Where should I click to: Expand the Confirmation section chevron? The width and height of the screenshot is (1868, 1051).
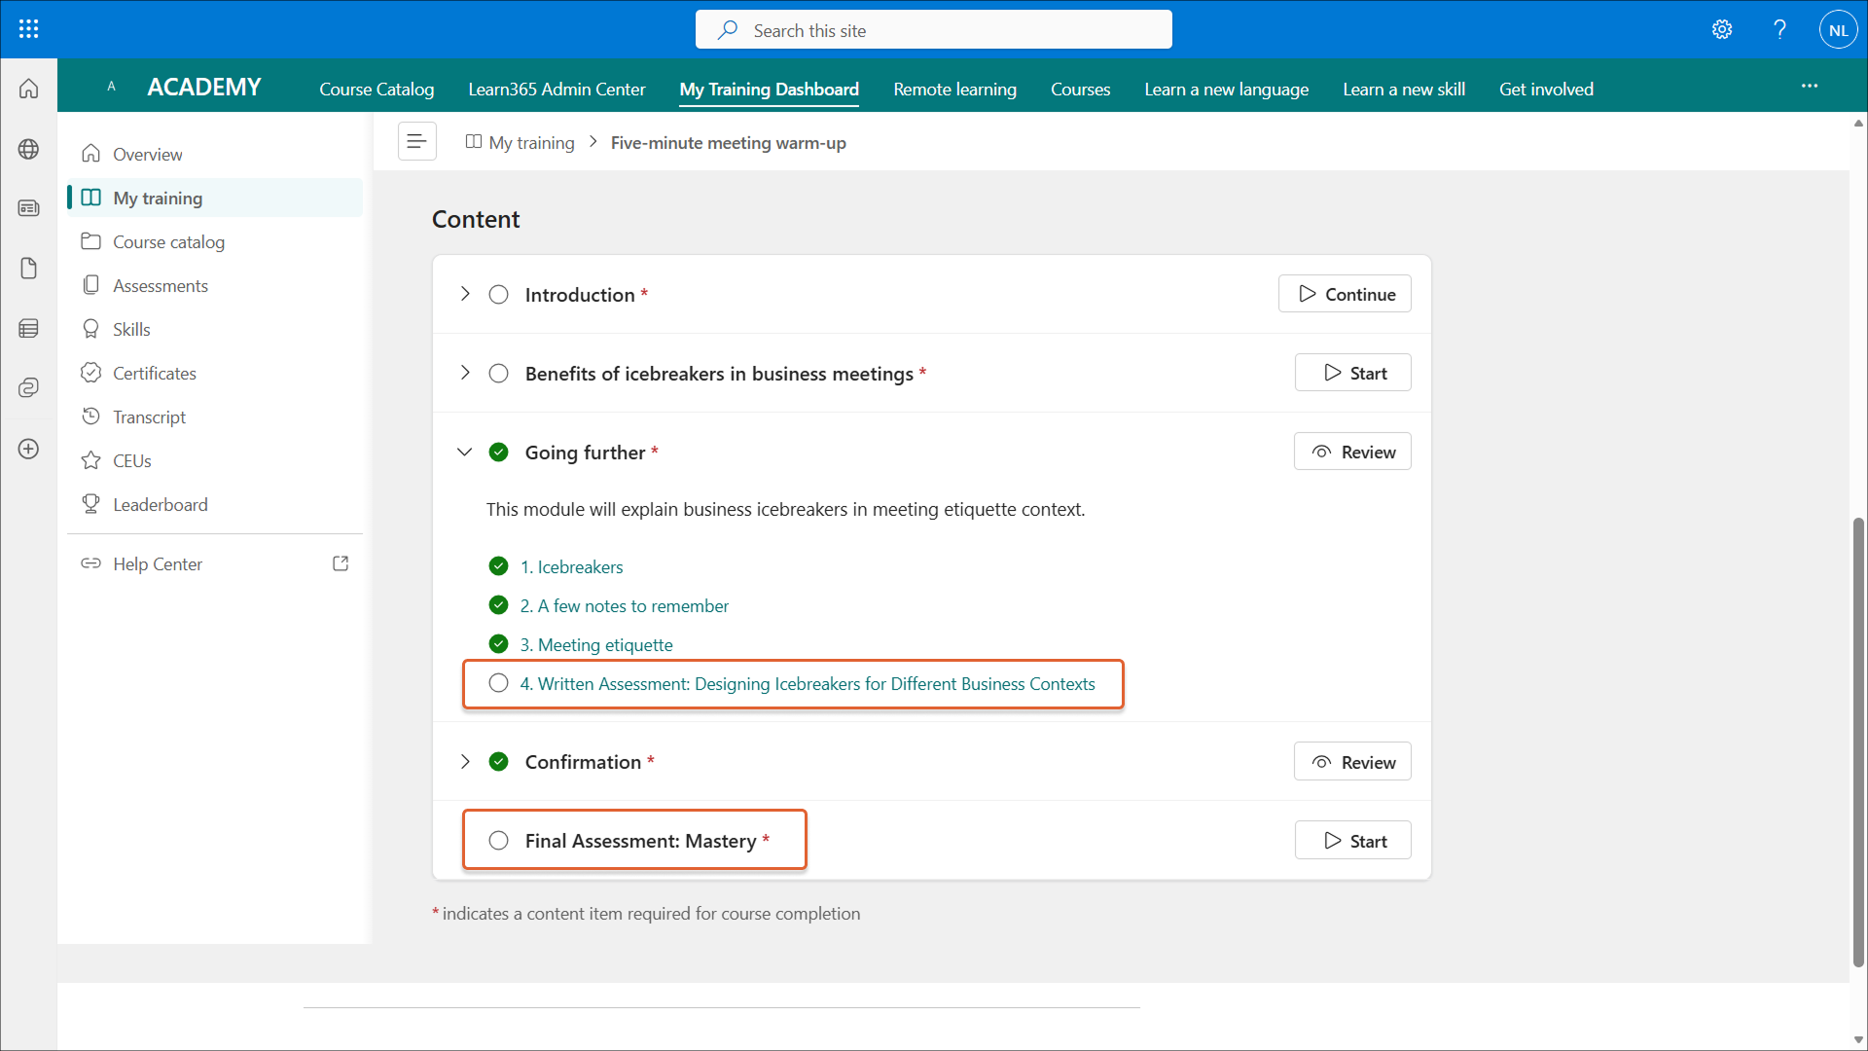click(x=465, y=761)
